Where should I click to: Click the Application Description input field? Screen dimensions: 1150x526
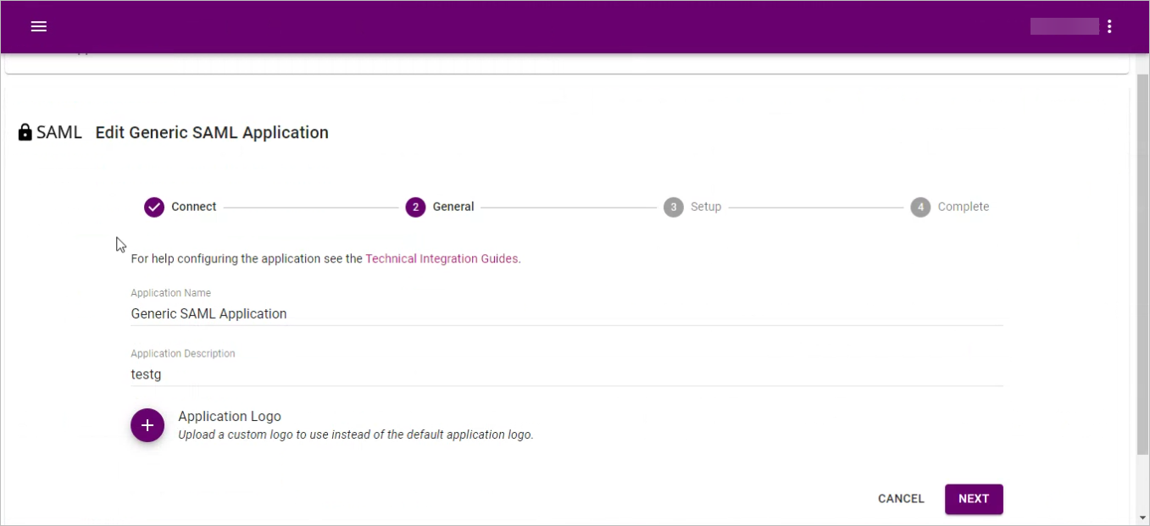(566, 374)
